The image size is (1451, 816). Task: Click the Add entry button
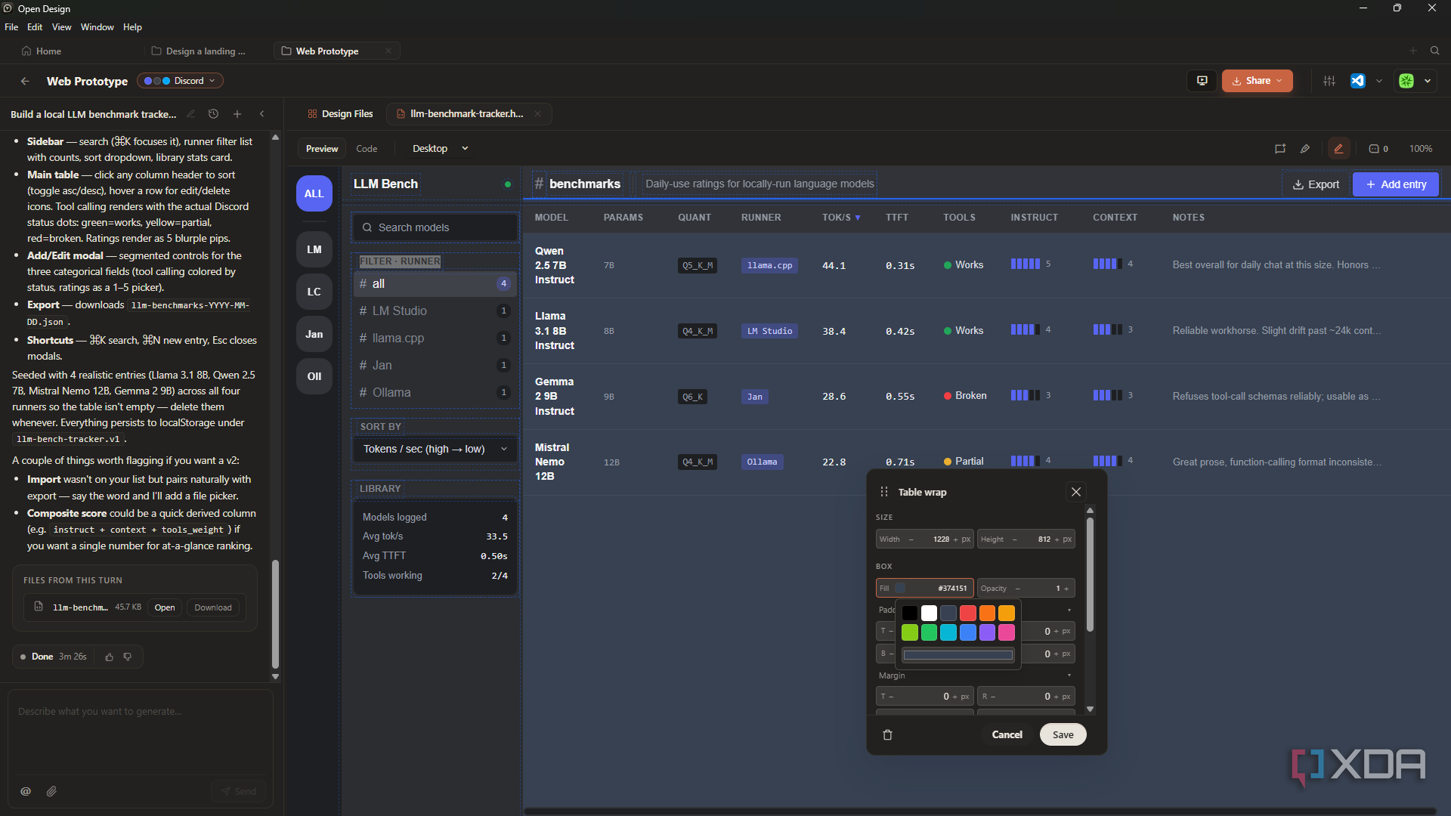(1395, 184)
